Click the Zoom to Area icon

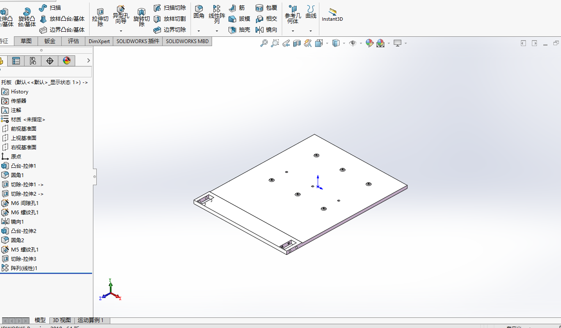(x=275, y=43)
